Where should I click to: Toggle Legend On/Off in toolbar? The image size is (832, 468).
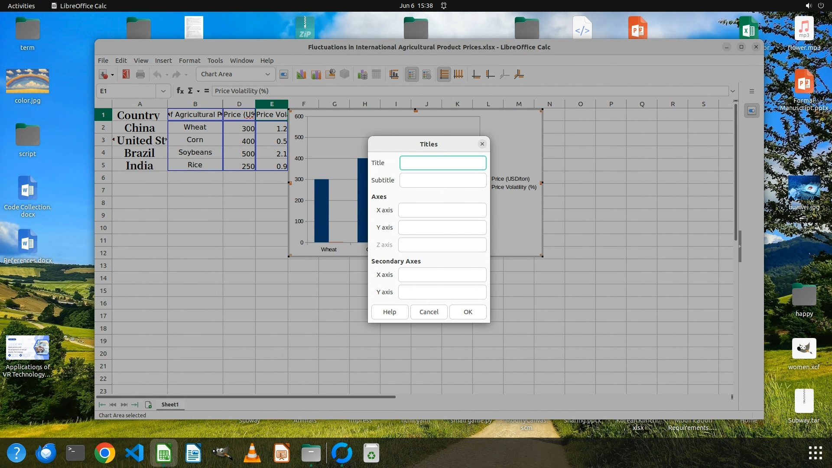[412, 75]
